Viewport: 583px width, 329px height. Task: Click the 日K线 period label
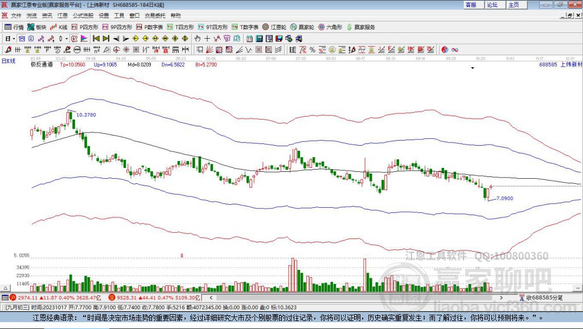[x=9, y=61]
